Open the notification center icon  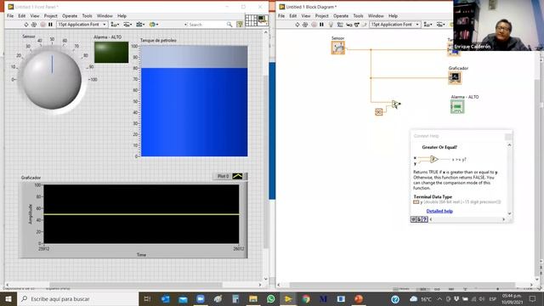[533, 298]
